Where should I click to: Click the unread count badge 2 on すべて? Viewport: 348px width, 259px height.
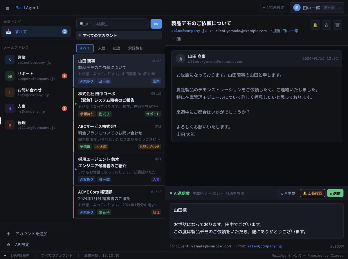pyautogui.click(x=65, y=32)
